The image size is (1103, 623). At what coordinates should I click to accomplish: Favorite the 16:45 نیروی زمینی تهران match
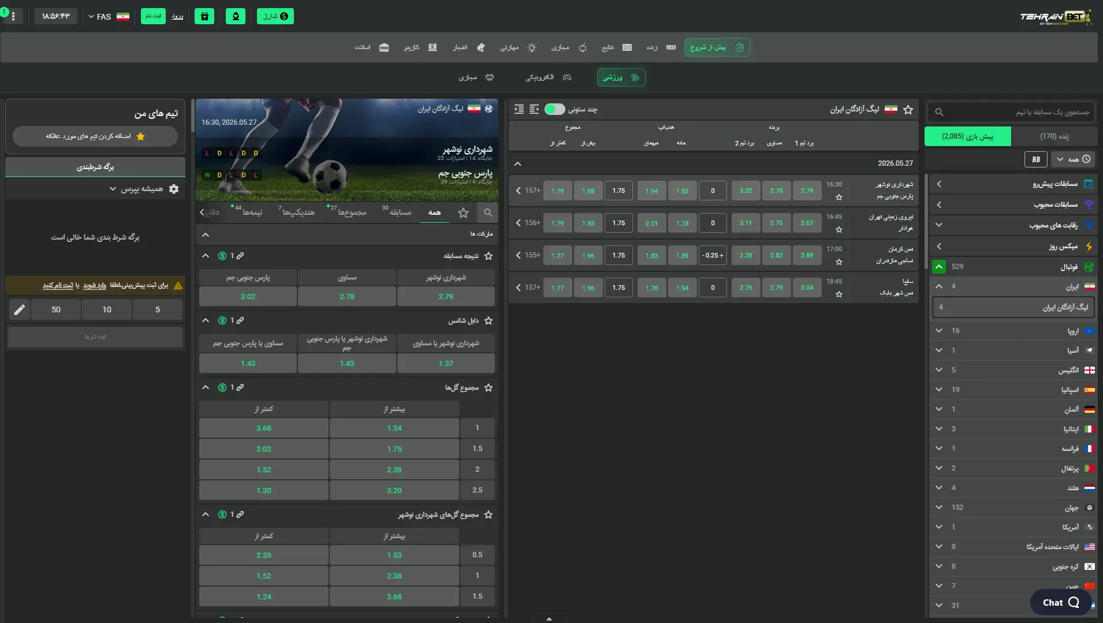pos(839,230)
